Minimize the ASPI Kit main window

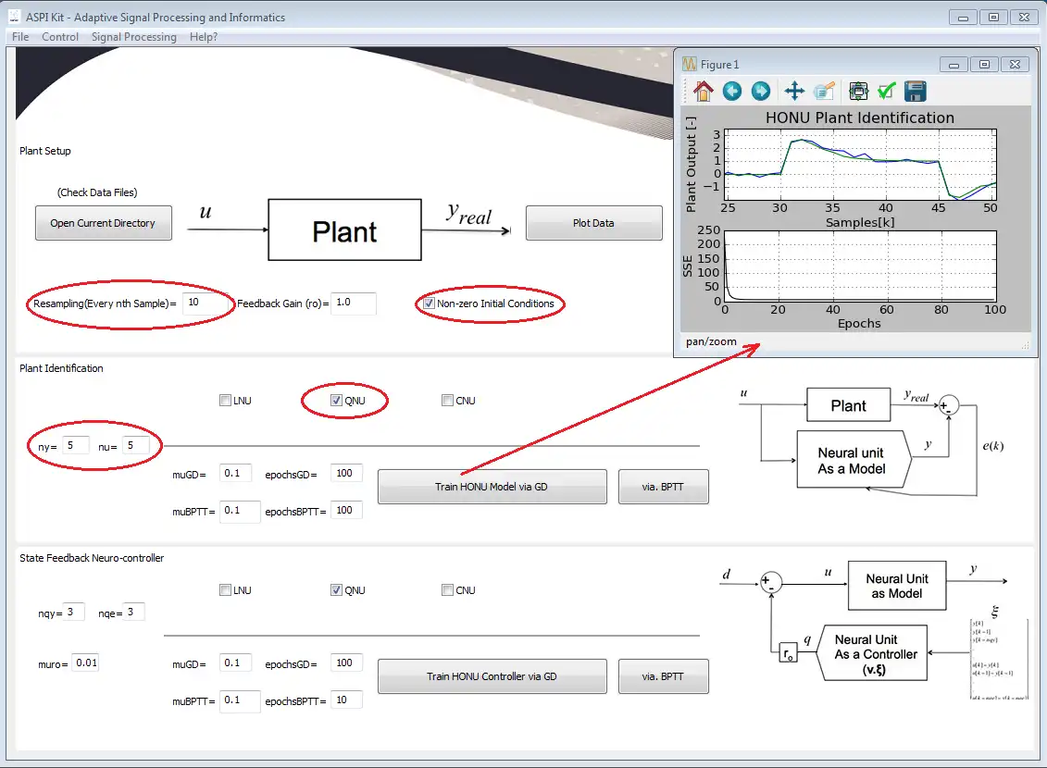(x=963, y=18)
